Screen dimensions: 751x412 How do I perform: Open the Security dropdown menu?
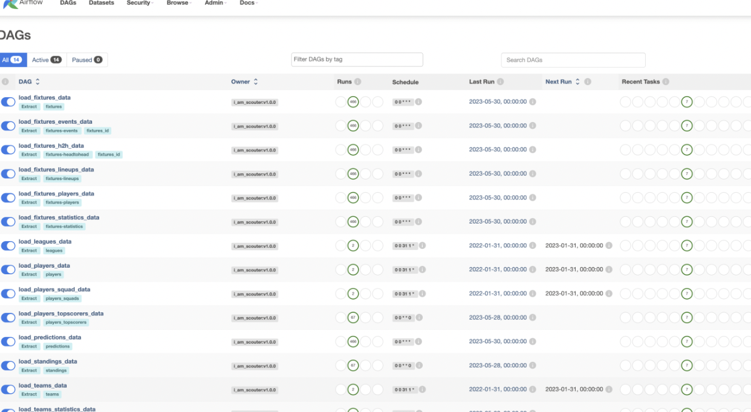pos(140,3)
